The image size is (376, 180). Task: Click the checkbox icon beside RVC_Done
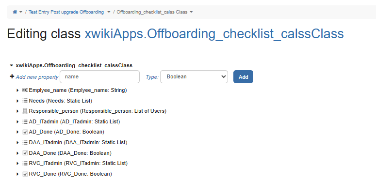pos(25,174)
